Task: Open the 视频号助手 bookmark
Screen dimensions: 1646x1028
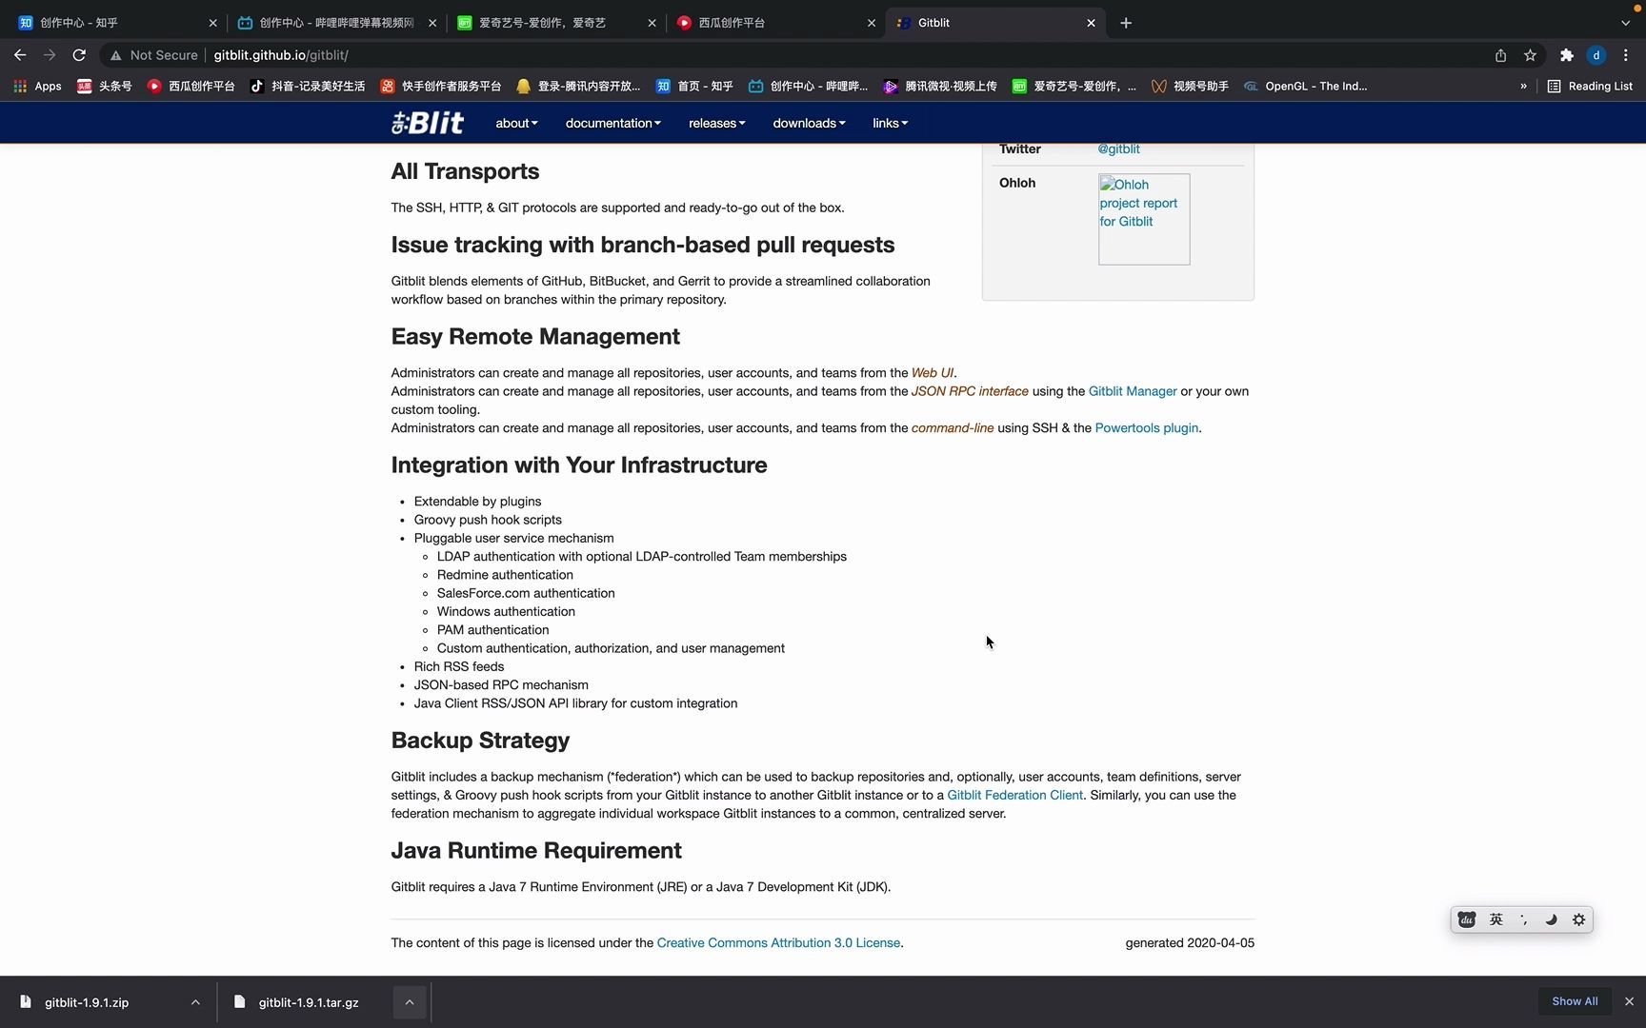Action: 1189,86
